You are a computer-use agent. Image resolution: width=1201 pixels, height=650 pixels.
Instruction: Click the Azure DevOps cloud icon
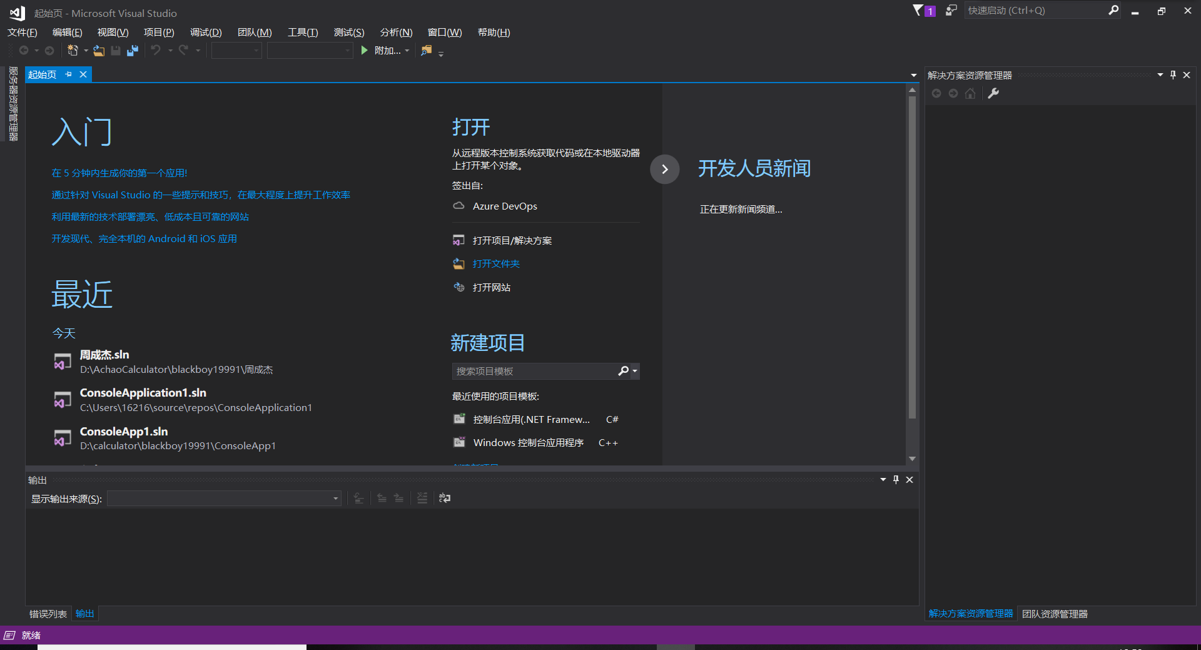459,206
